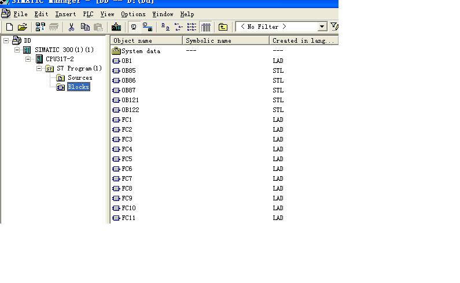Sort by the Object name column header

(x=146, y=40)
